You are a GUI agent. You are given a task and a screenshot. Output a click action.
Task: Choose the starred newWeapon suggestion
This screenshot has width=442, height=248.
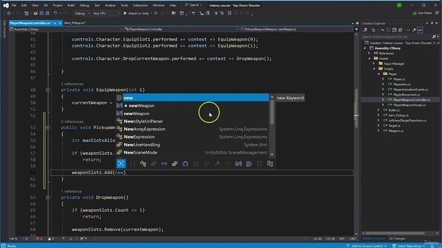[193, 105]
